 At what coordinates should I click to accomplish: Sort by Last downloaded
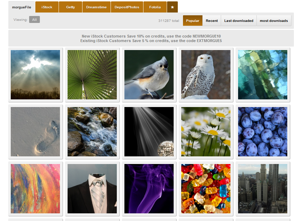[239, 21]
